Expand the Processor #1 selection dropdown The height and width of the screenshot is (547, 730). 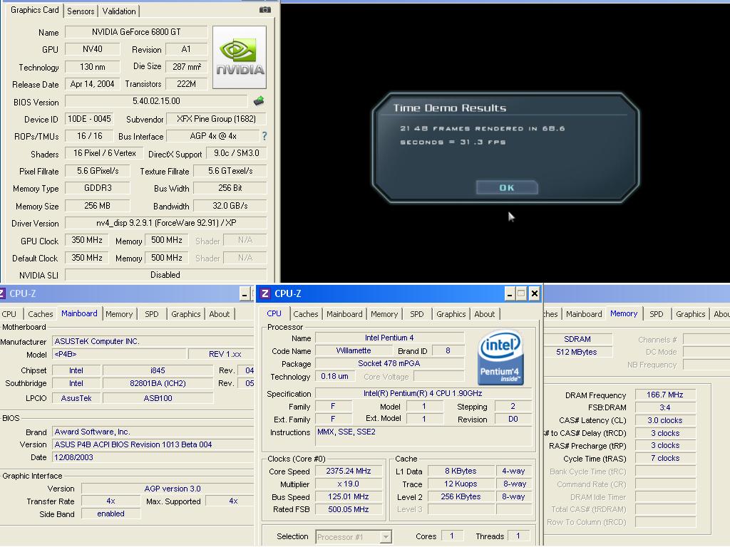386,537
